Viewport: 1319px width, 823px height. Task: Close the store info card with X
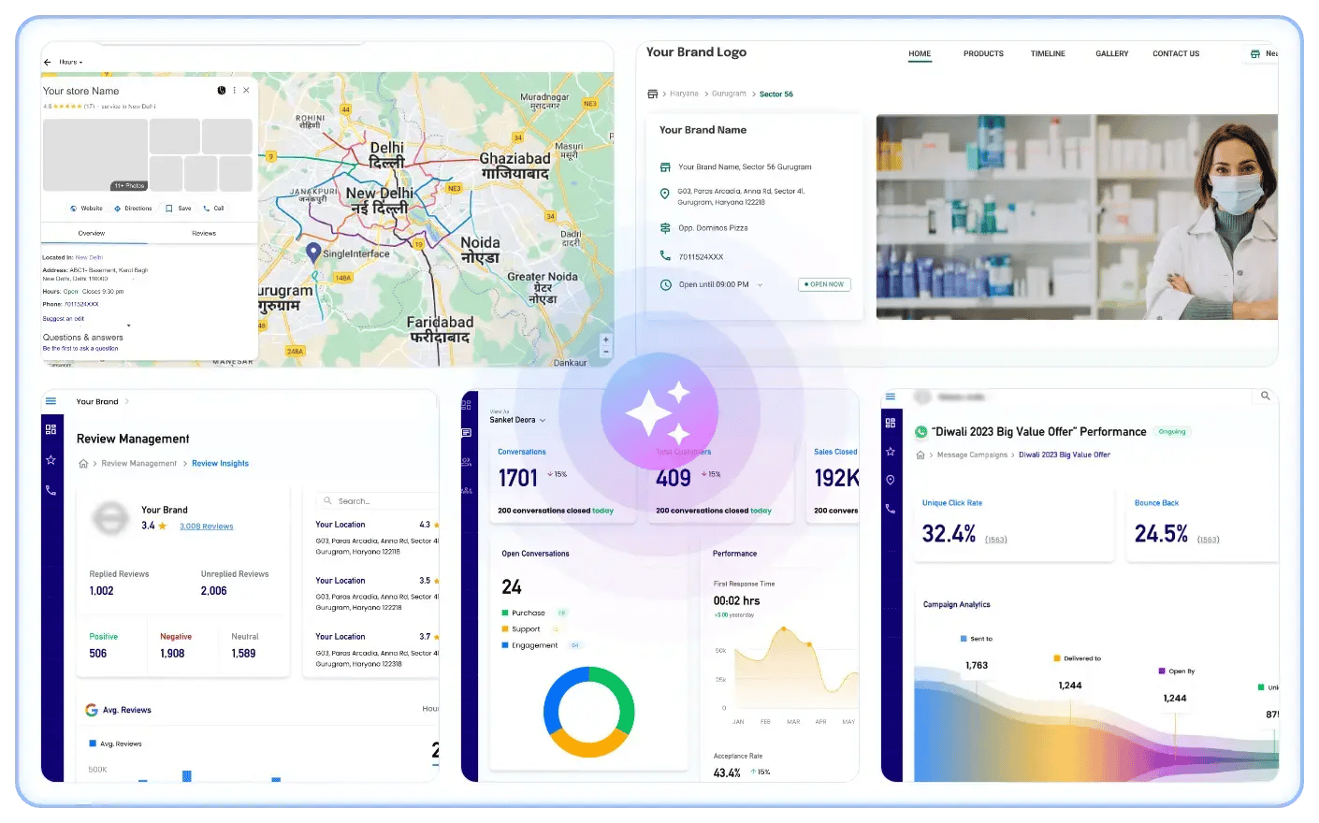click(x=246, y=91)
